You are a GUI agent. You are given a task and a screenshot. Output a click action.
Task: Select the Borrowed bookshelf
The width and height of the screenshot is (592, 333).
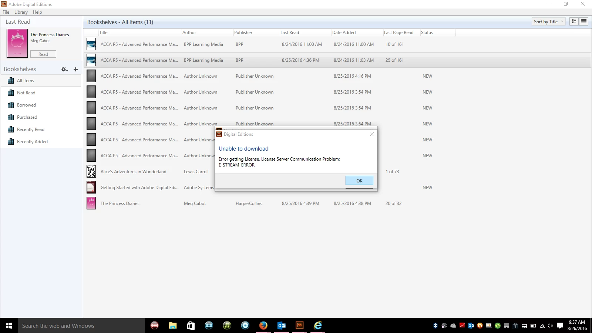pos(41,105)
